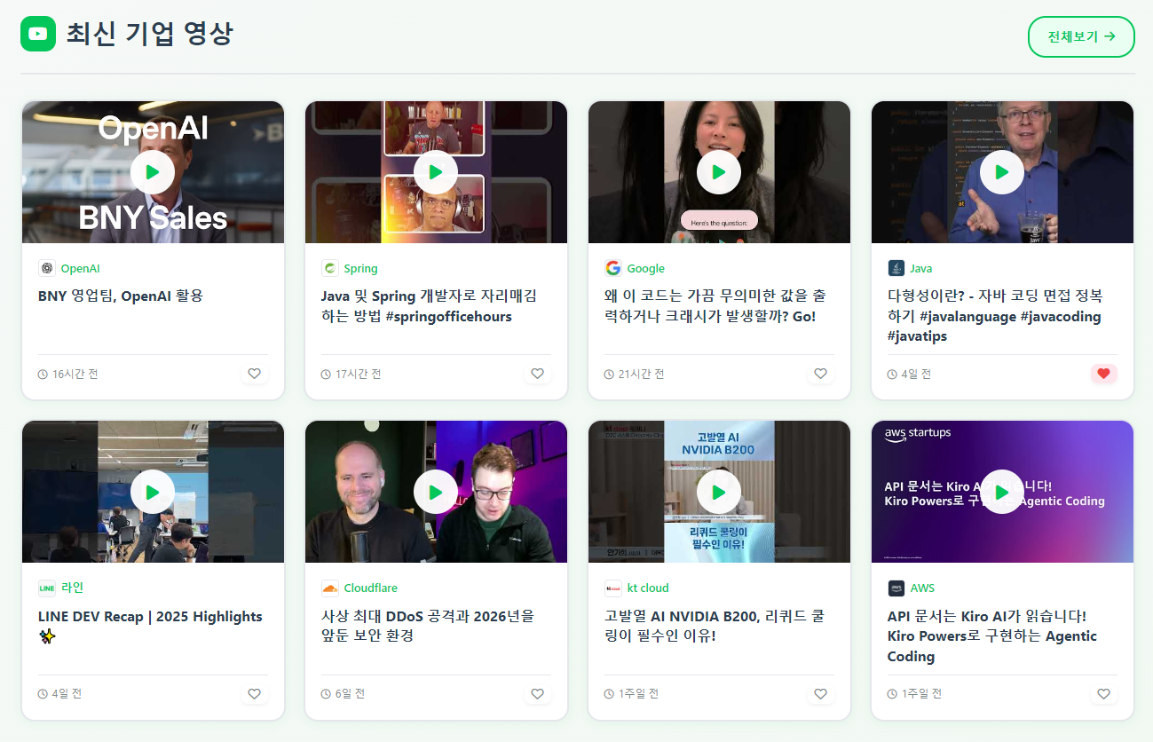Like the BNY 영업팀 OpenAI video
Image resolution: width=1153 pixels, height=742 pixels.
tap(254, 374)
